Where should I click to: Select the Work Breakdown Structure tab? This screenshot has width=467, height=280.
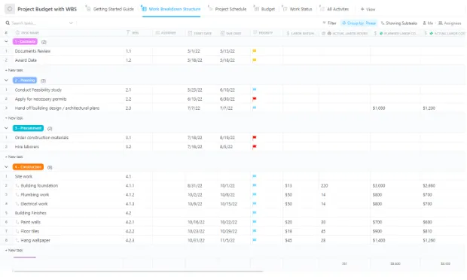pos(171,9)
